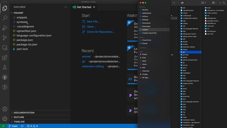
Task: Open AirDrop in Finder sidebar
Action: 145,16
